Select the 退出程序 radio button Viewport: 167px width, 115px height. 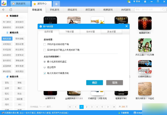[x=45, y=67]
